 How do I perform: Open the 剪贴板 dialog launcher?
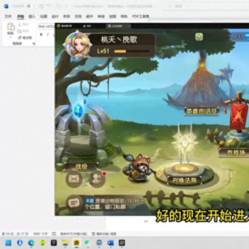tap(34, 44)
